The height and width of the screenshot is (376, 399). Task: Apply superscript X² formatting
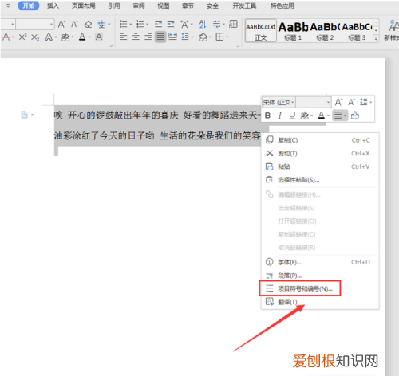click(x=22, y=37)
